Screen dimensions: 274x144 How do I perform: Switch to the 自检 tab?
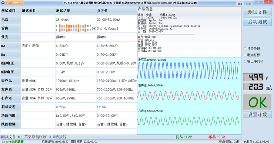(248, 4)
